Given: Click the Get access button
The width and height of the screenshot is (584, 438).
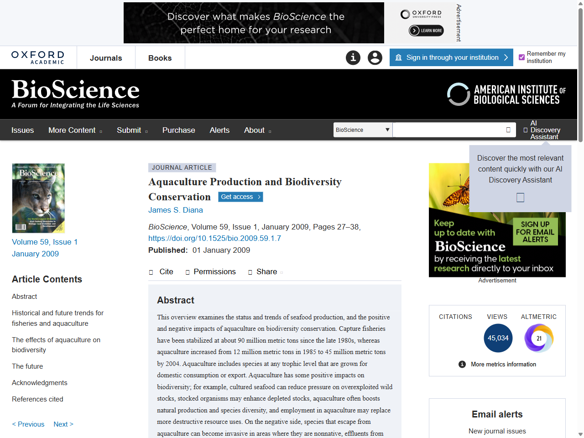Looking at the screenshot, I should 240,197.
